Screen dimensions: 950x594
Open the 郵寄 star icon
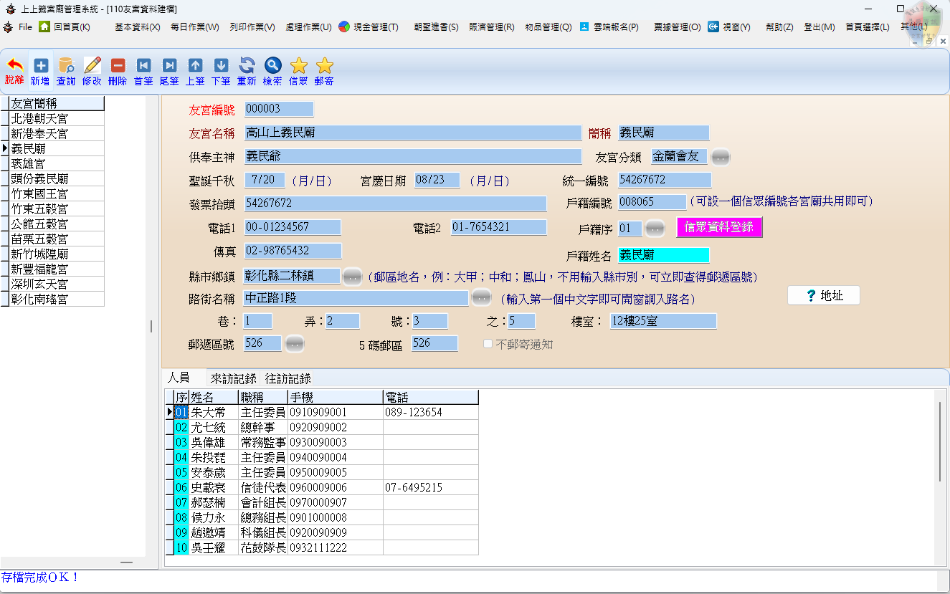coord(324,72)
